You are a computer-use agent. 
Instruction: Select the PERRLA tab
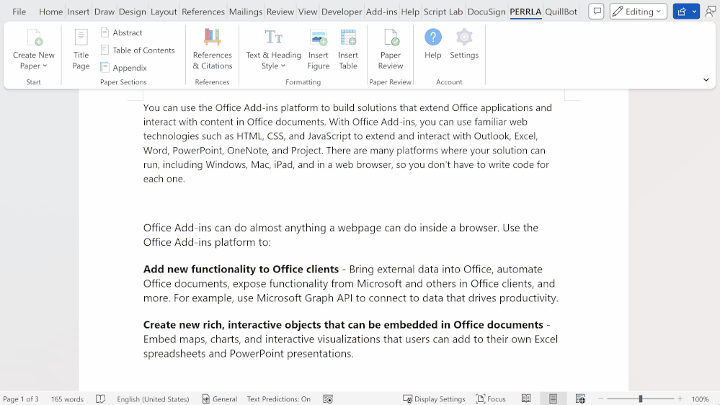point(525,12)
